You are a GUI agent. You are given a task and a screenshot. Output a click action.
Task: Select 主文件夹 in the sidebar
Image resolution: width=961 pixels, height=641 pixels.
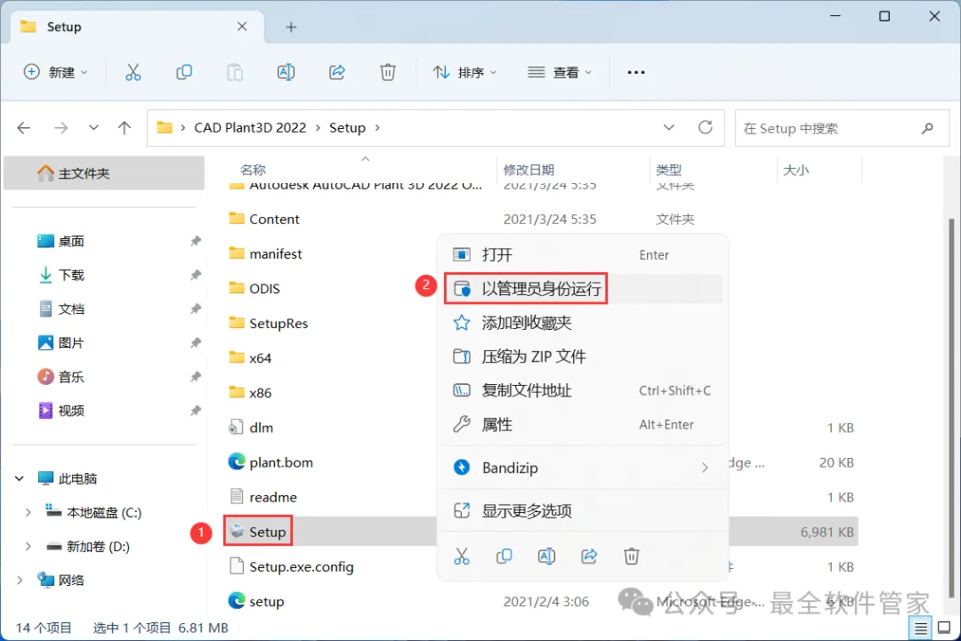[104, 173]
